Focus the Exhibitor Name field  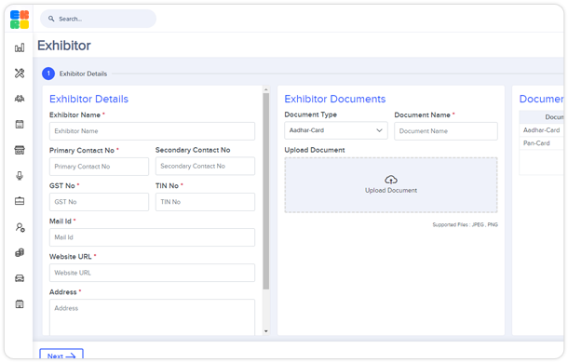[x=152, y=131]
